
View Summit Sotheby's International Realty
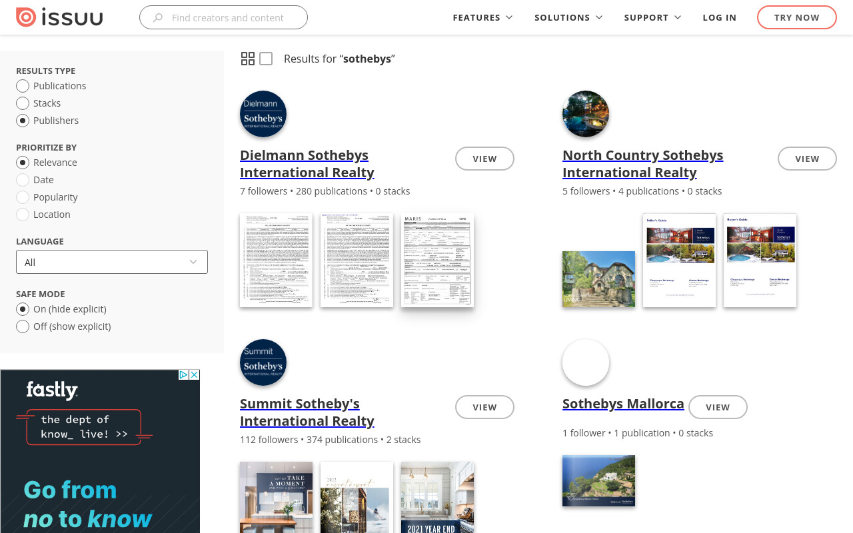484,407
